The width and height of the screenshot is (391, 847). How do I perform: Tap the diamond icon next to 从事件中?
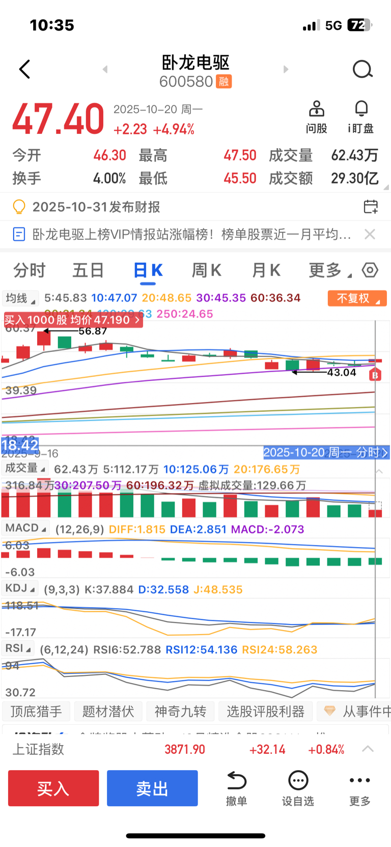coord(330,711)
